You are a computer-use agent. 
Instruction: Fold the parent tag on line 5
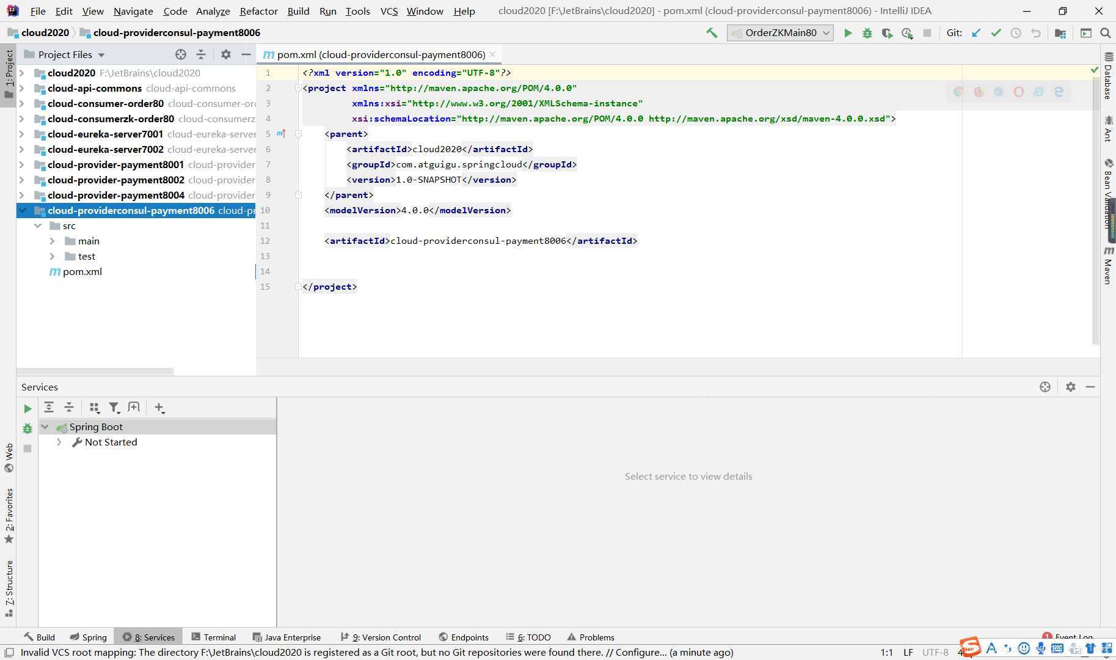point(298,134)
